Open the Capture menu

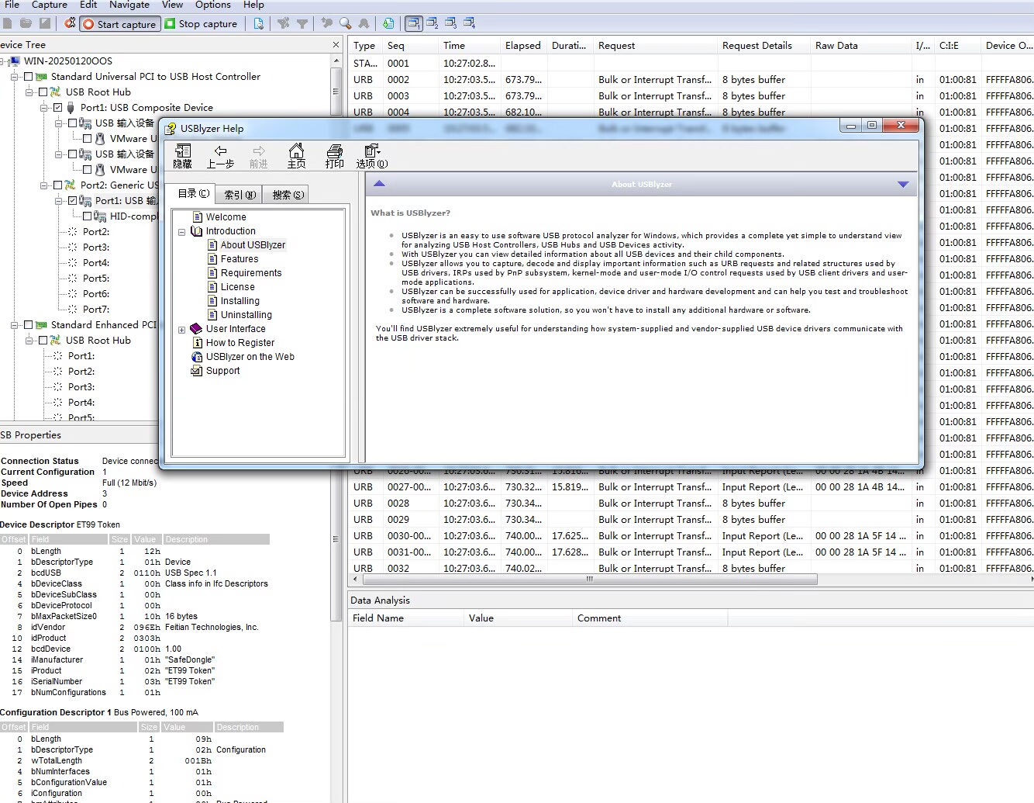[50, 5]
